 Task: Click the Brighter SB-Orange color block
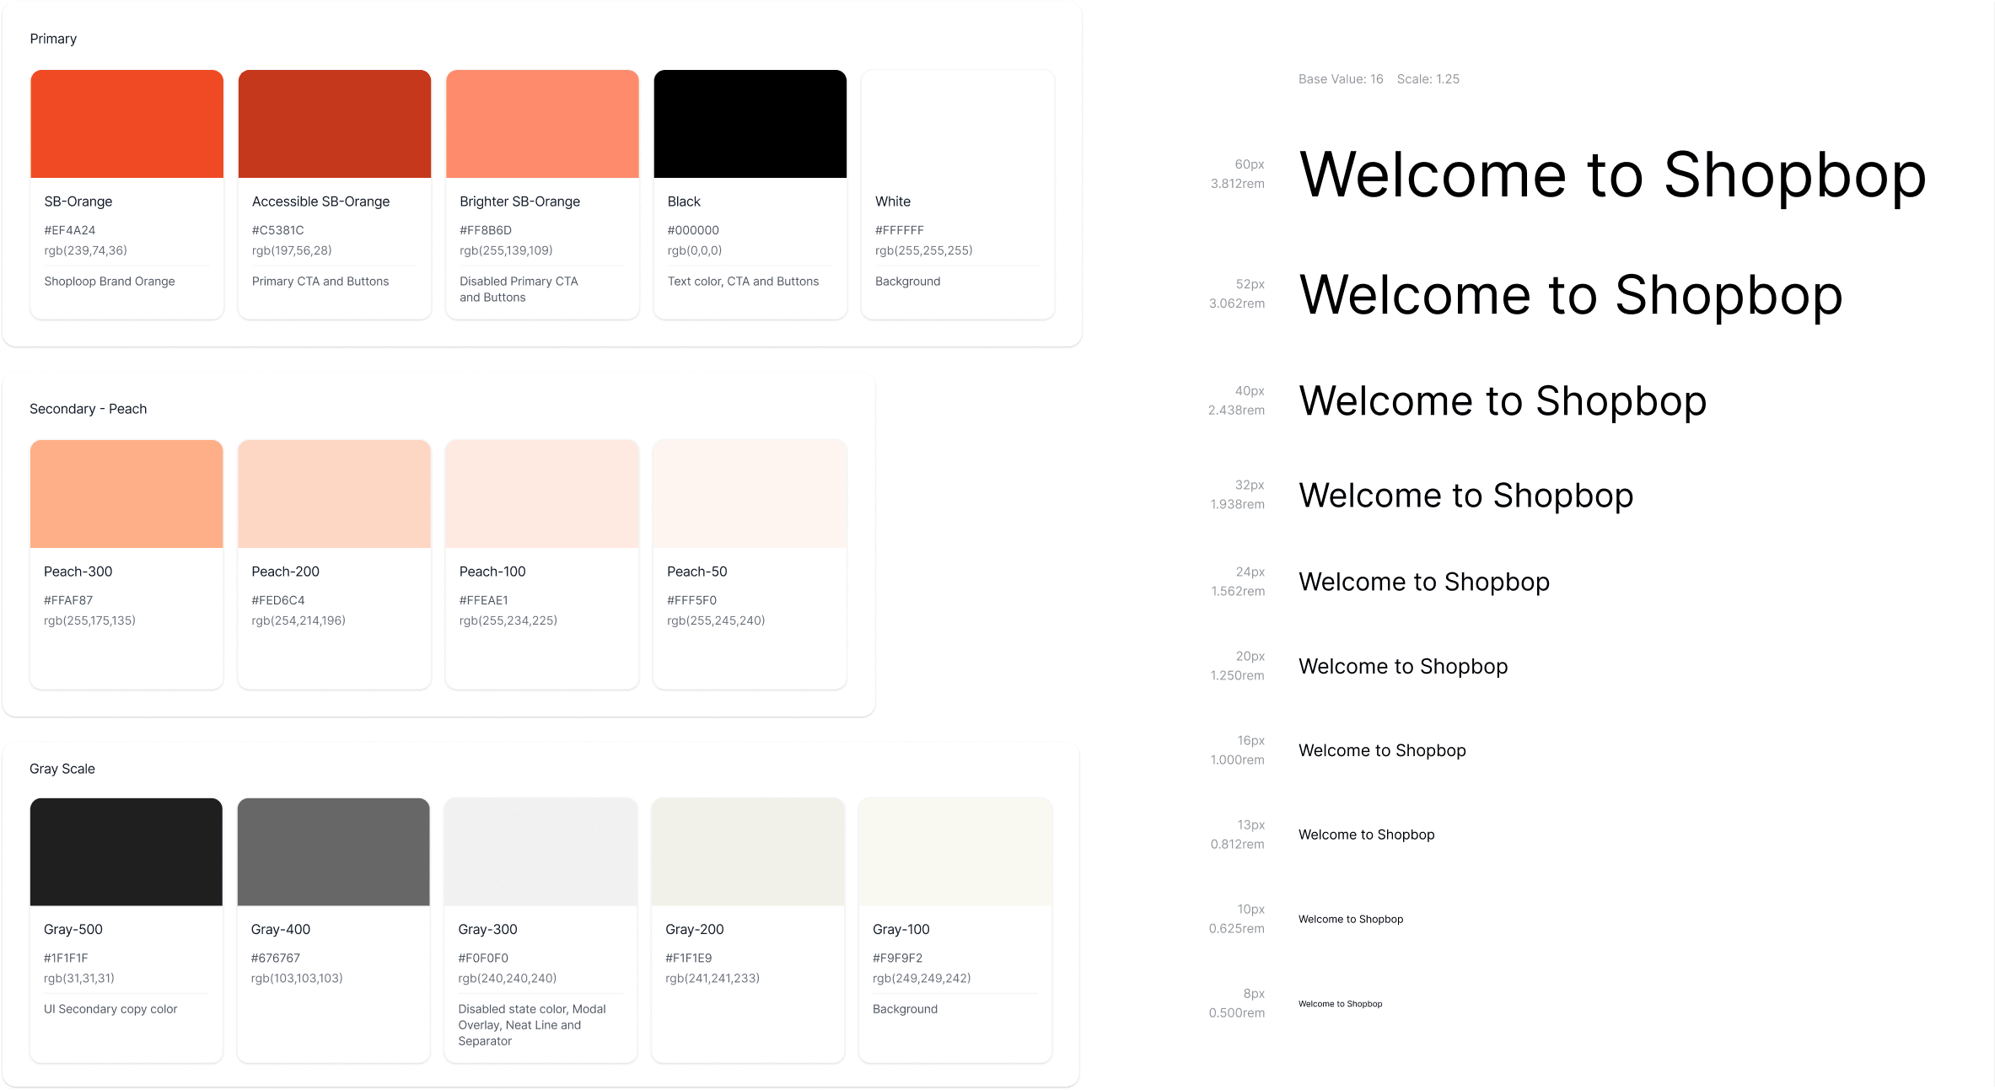click(x=542, y=124)
